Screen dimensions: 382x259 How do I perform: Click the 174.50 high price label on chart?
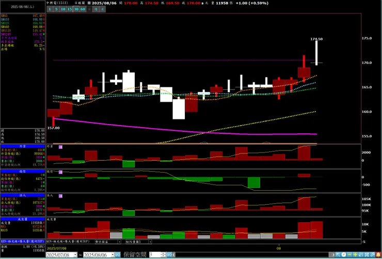point(316,39)
